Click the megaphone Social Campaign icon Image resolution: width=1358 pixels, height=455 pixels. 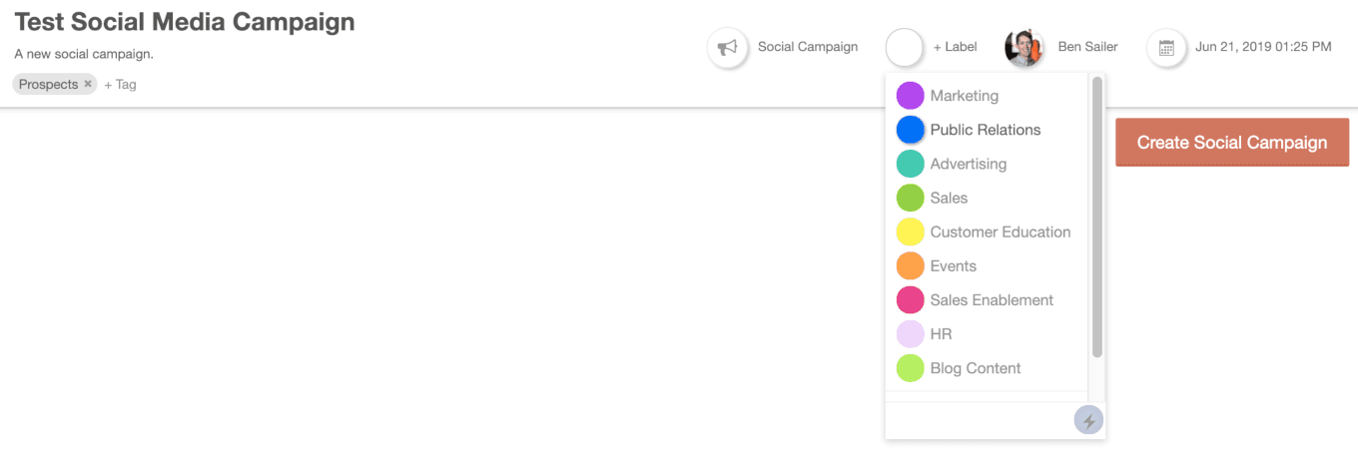[x=728, y=47]
